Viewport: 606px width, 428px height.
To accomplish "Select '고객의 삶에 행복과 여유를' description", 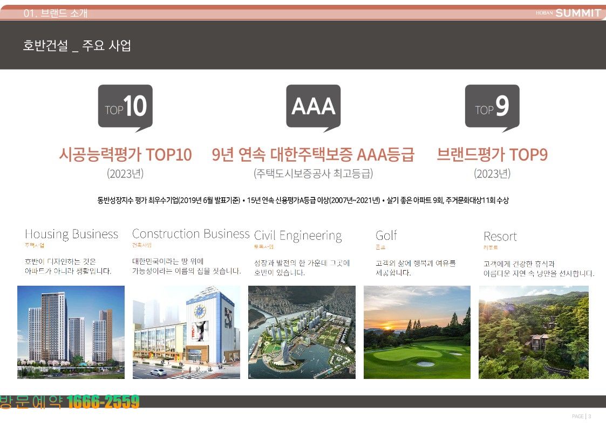I will [x=416, y=263].
